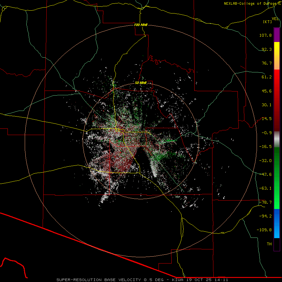The height and width of the screenshot is (282, 282).
Task: Pick the gray segment of the color bar
Action: tap(277, 139)
